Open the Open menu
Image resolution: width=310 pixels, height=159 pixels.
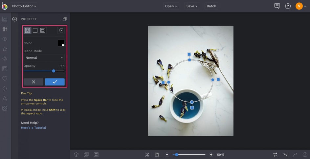tap(171, 6)
